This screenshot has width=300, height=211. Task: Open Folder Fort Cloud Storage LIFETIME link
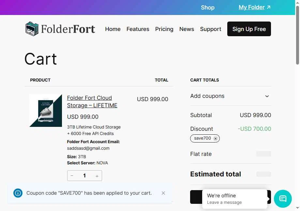click(92, 101)
